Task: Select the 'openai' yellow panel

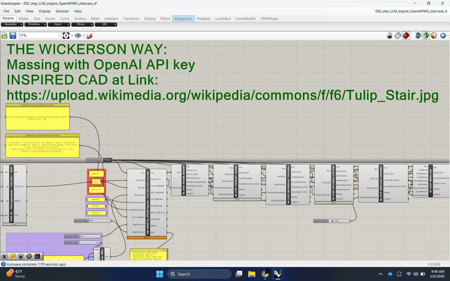Action: pos(96,174)
